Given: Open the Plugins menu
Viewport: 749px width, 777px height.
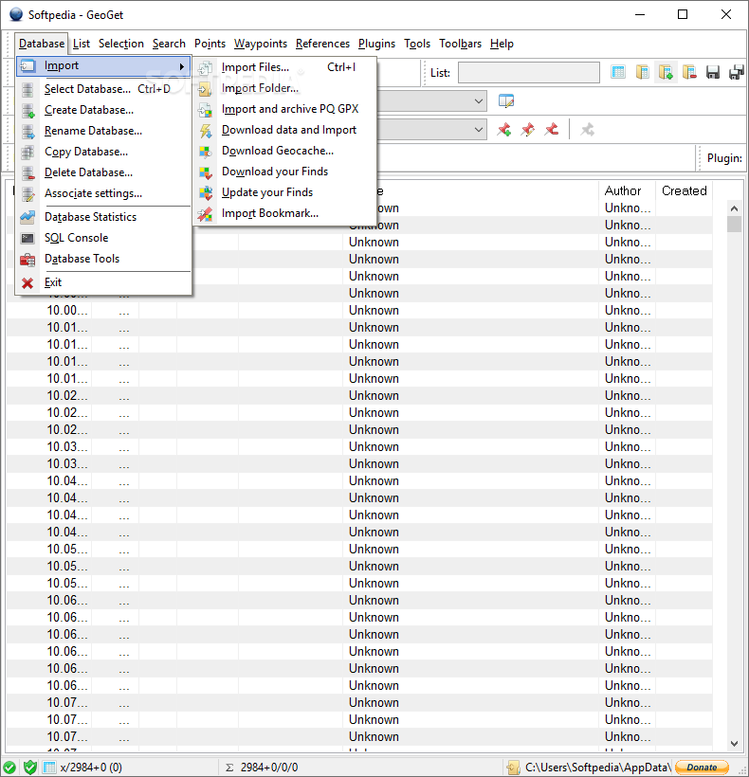Looking at the screenshot, I should [376, 44].
